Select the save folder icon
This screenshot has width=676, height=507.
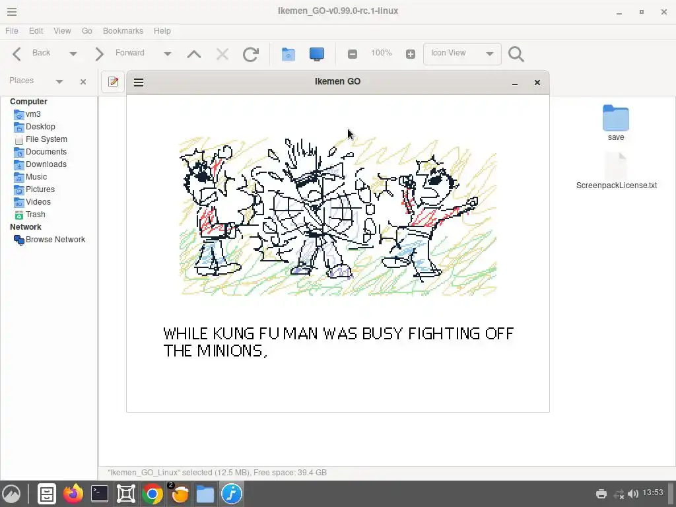(616, 118)
